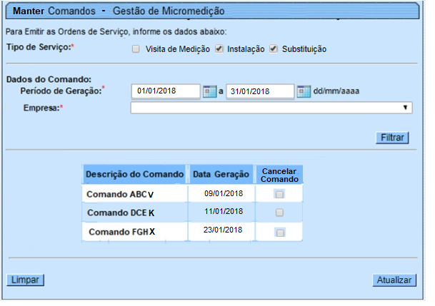Focus the end date field 31/01/2018
The width and height of the screenshot is (435, 306).
[x=260, y=91]
